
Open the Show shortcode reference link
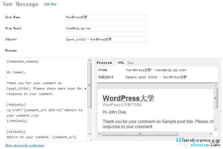pyautogui.click(x=25, y=145)
